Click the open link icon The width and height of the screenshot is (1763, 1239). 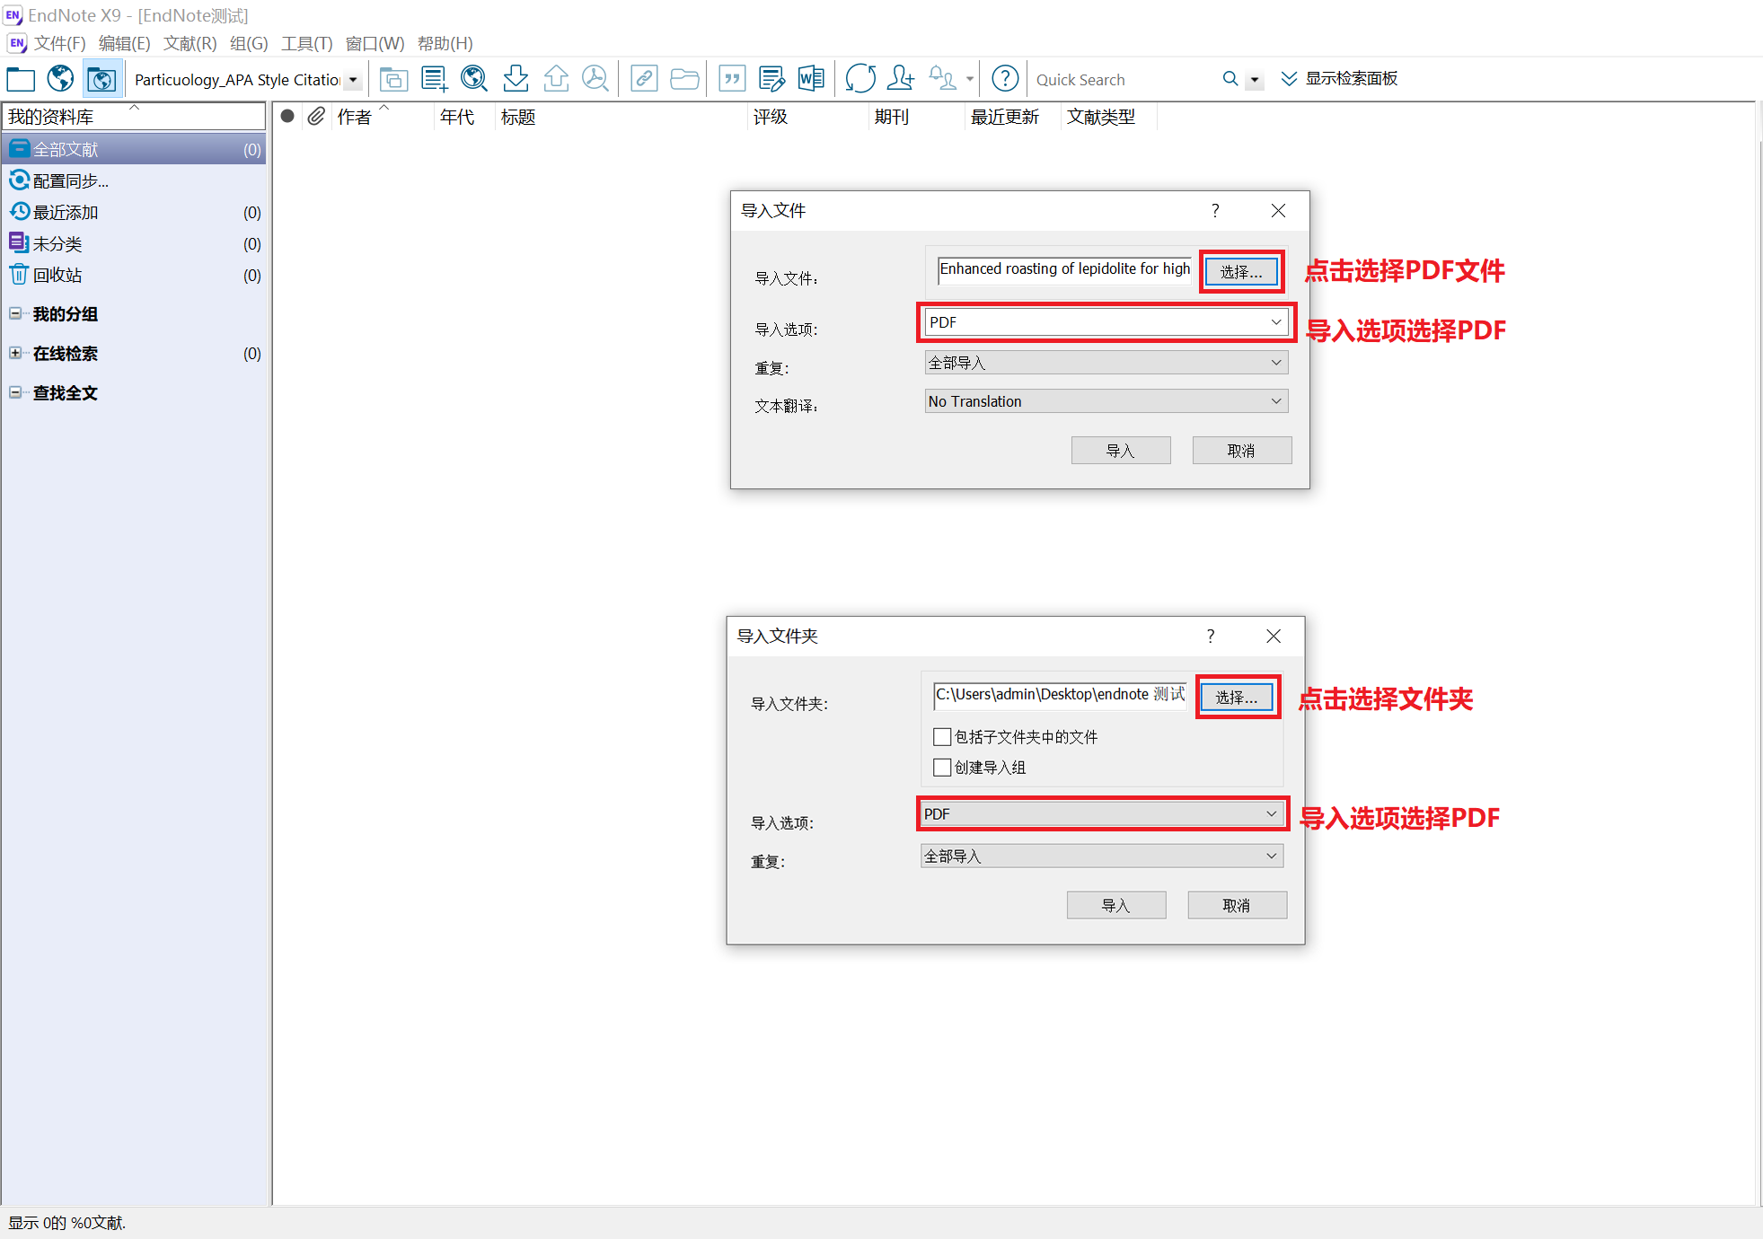[644, 79]
